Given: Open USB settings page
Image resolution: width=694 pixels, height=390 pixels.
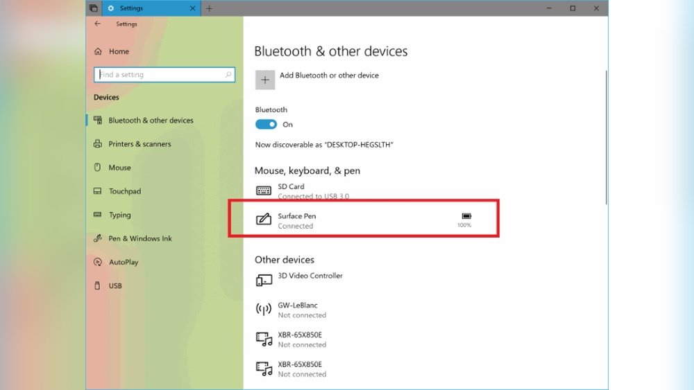Looking at the screenshot, I should 115,286.
